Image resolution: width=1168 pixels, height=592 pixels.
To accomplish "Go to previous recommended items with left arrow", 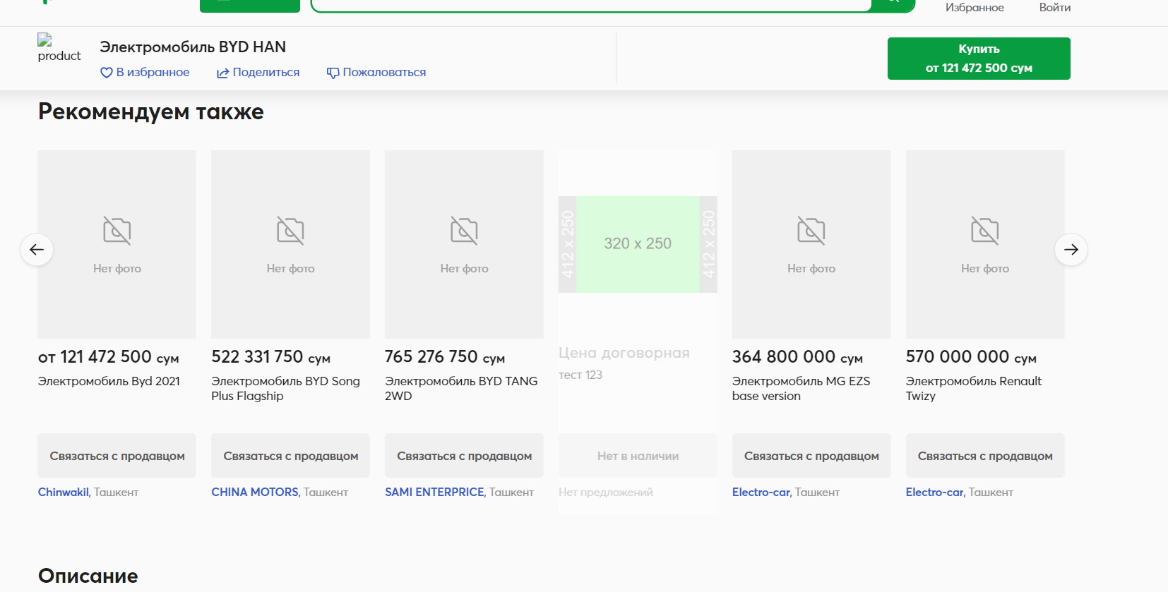I will click(x=37, y=250).
